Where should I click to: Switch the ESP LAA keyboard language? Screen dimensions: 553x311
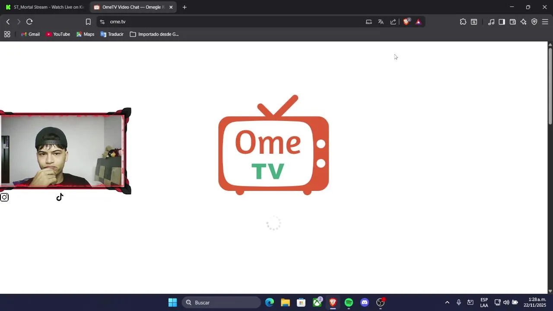tap(484, 302)
